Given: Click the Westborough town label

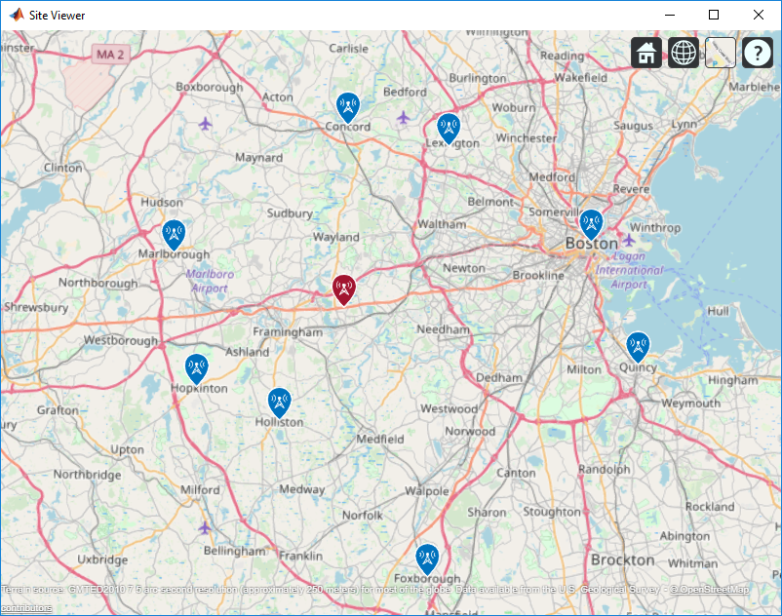Looking at the screenshot, I should coord(121,341).
